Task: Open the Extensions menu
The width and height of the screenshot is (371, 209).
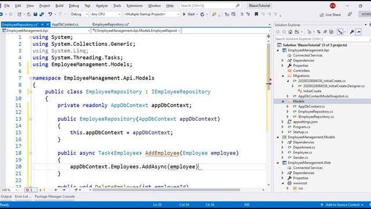Action: pyautogui.click(x=134, y=5)
